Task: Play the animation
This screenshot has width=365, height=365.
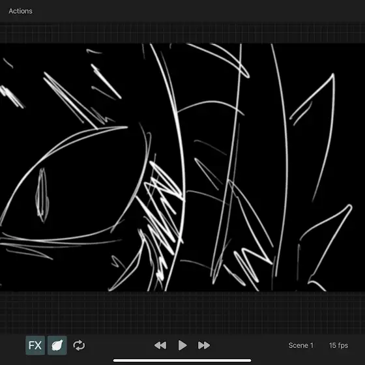Action: pyautogui.click(x=182, y=345)
